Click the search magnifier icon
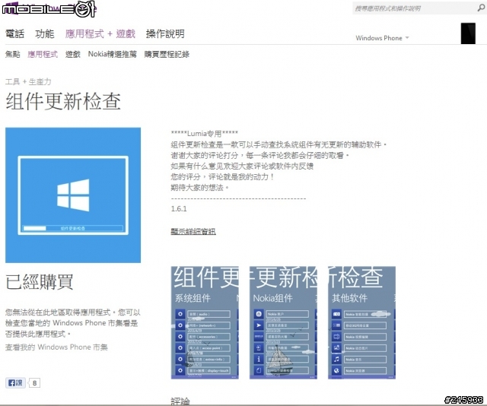The height and width of the screenshot is (406, 487). (481, 8)
